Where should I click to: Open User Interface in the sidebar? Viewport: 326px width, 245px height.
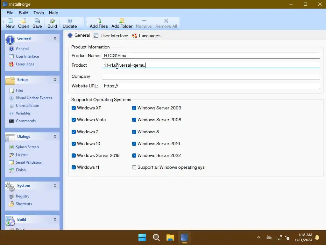(27, 56)
